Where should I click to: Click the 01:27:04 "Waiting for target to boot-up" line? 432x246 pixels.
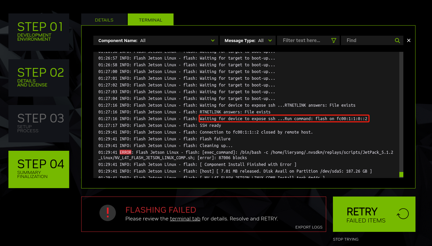(187, 99)
